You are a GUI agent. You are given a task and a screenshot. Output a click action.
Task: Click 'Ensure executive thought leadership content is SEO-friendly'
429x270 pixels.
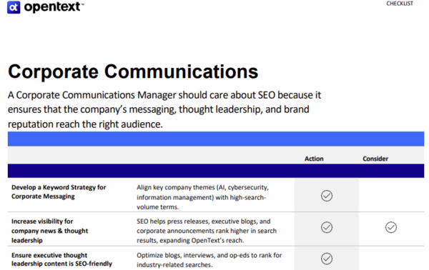(61, 259)
